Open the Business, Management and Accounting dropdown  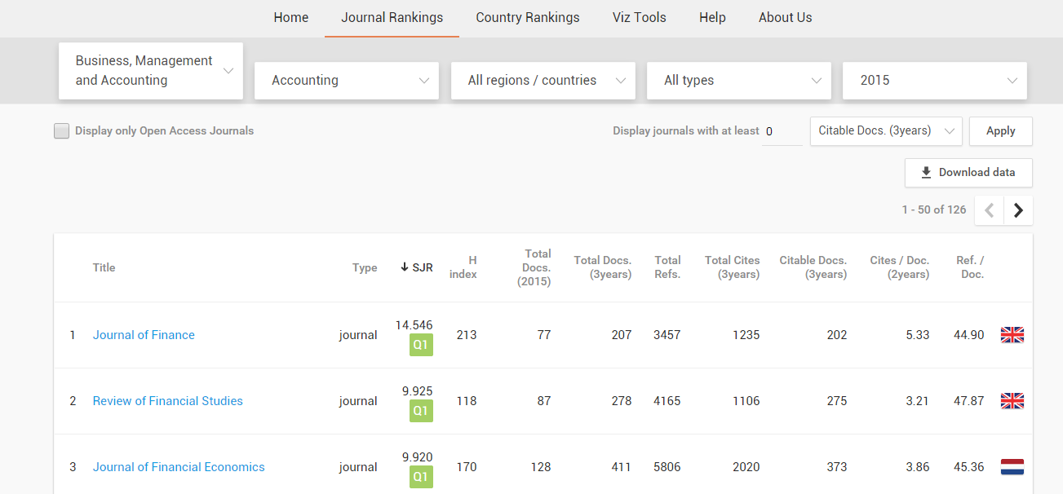pyautogui.click(x=151, y=71)
